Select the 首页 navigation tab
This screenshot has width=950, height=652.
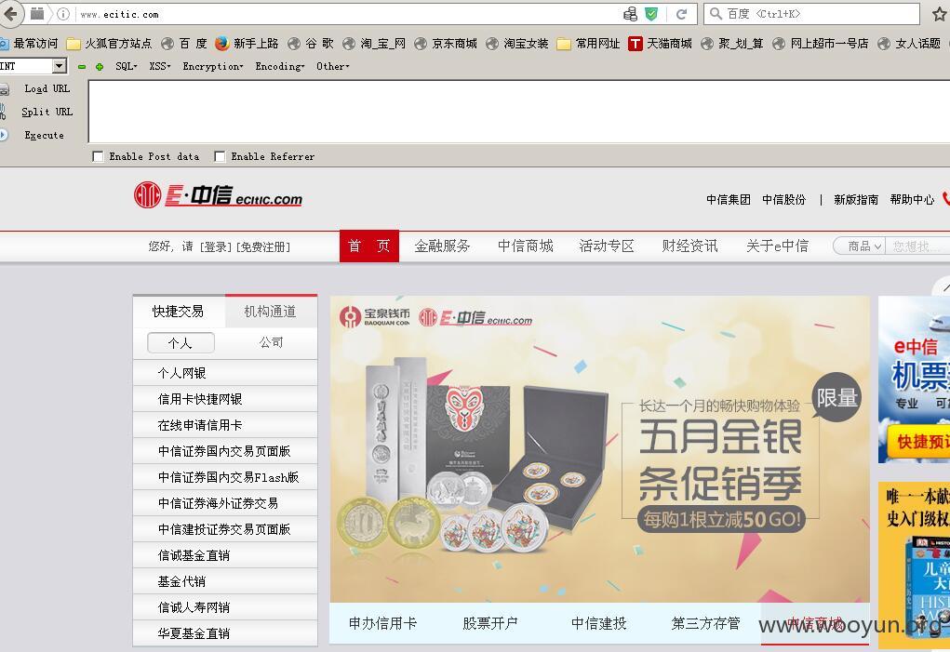[369, 246]
